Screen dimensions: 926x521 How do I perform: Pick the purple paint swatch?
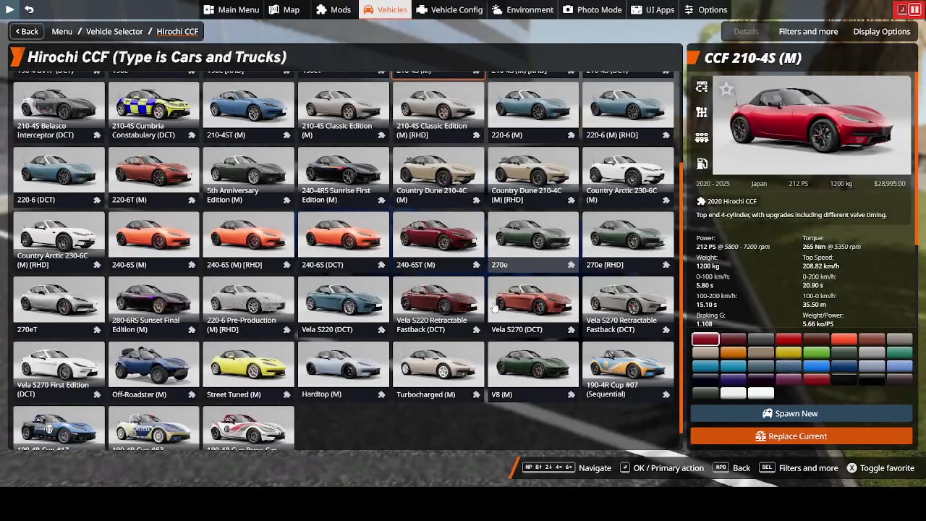pos(733,379)
